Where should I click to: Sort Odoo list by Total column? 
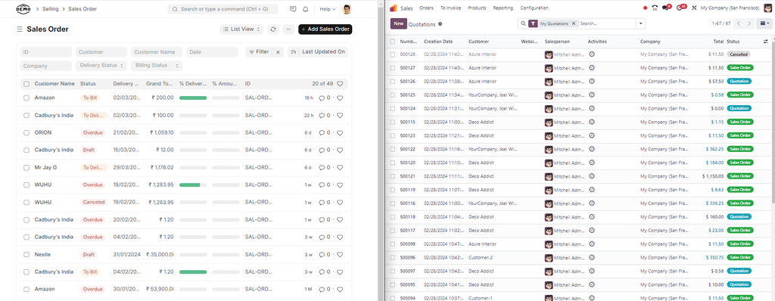[x=718, y=42]
